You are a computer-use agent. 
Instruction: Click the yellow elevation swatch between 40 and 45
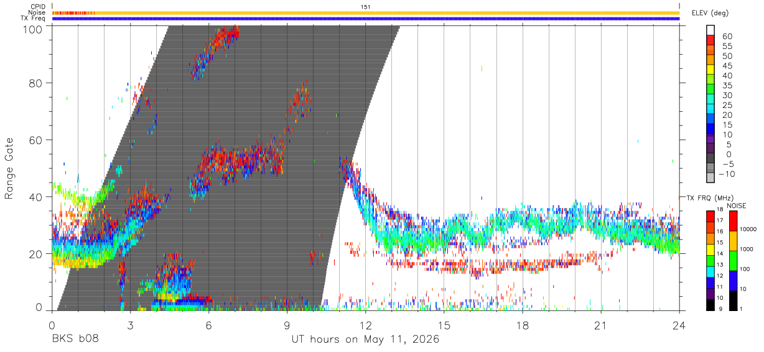pyautogui.click(x=710, y=70)
